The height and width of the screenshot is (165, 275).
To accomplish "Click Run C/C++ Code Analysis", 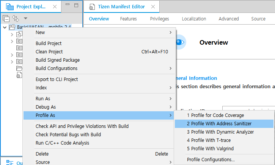I will pyautogui.click(x=62, y=143).
